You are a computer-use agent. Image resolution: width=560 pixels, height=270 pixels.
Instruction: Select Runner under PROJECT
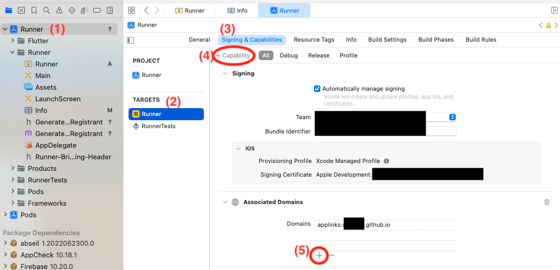pos(147,75)
